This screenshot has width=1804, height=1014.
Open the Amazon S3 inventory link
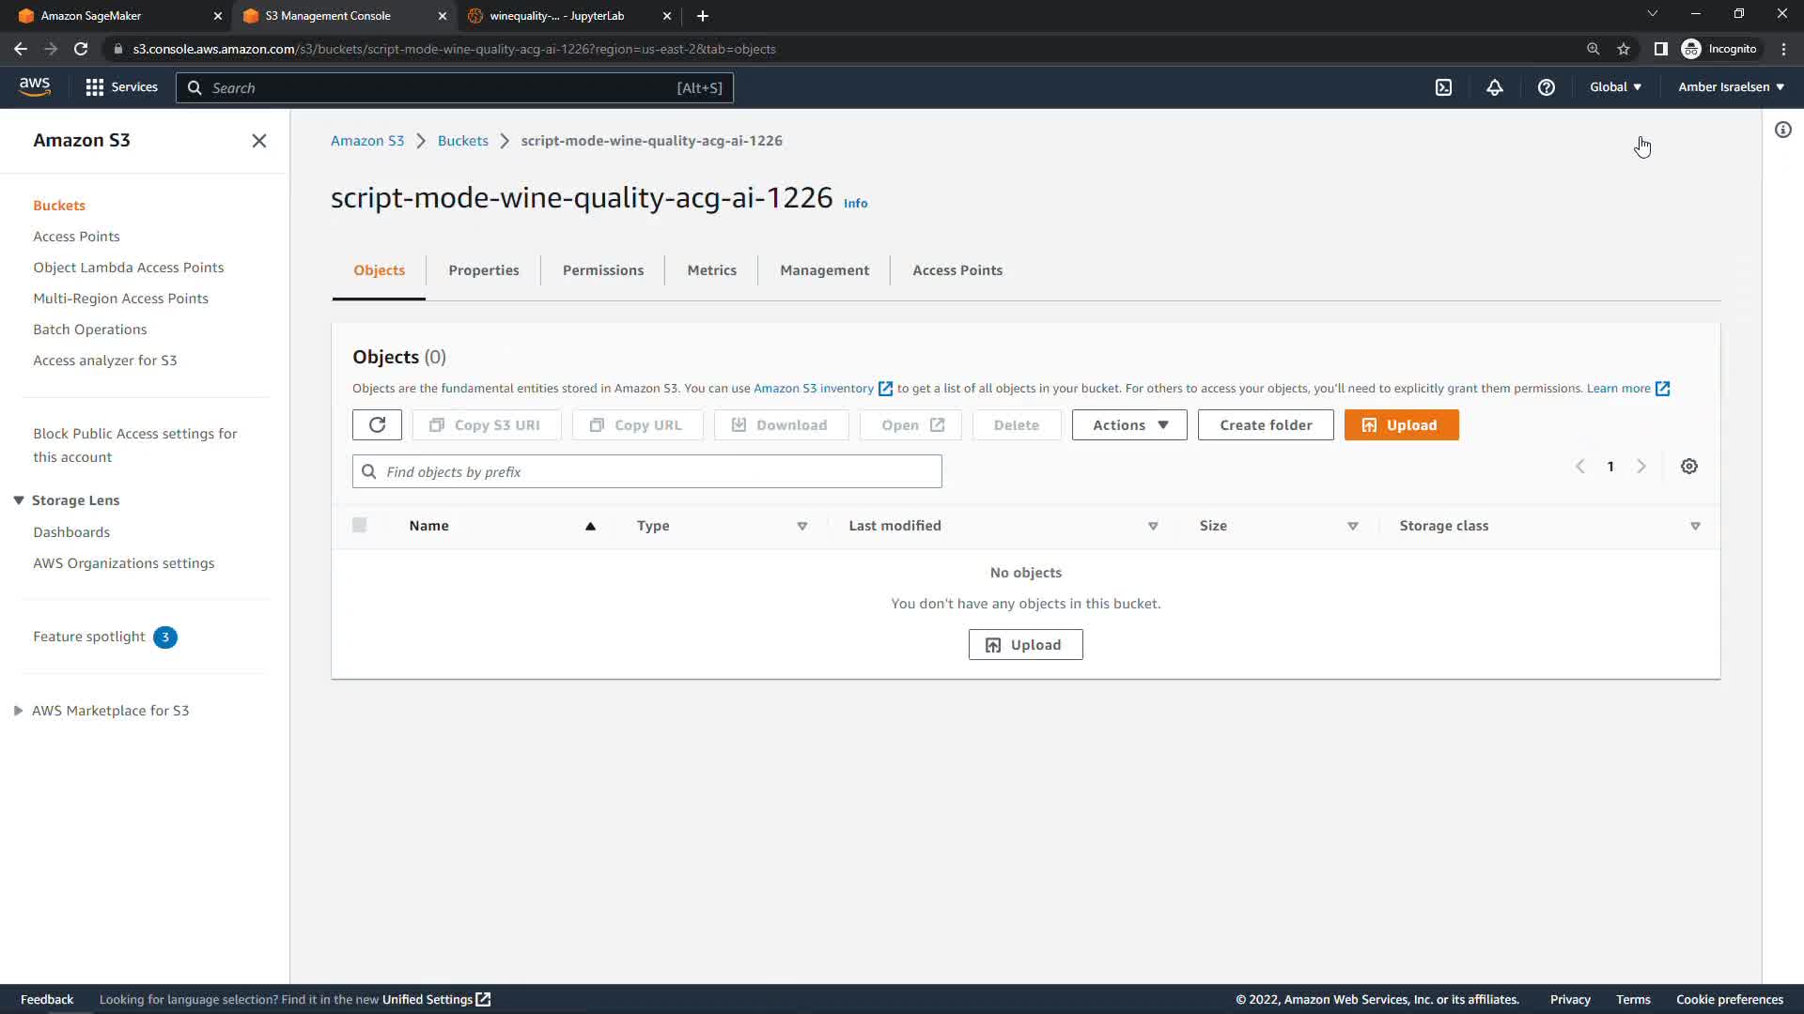(814, 389)
